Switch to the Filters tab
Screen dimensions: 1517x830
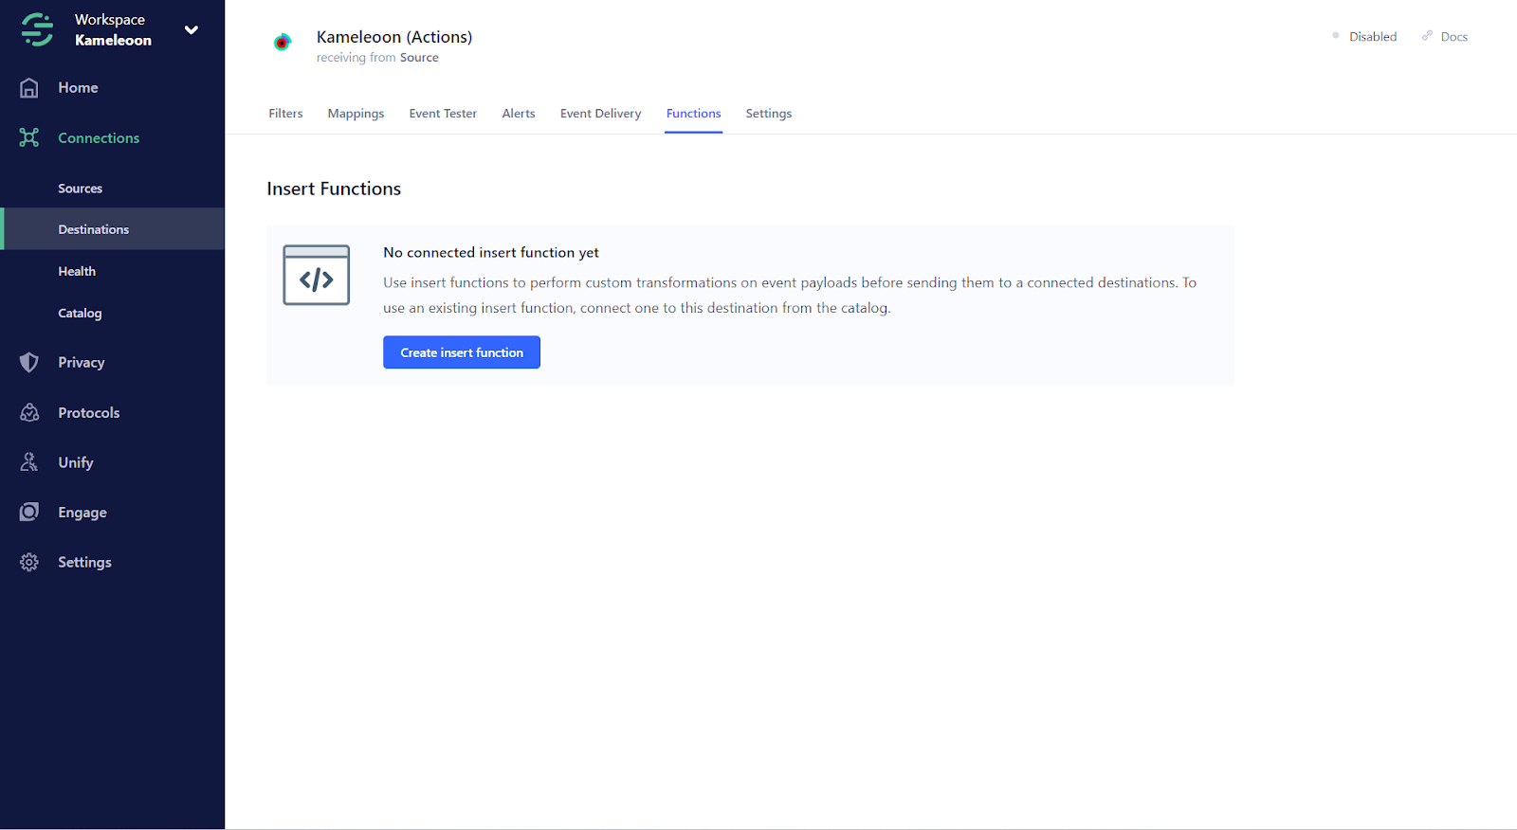pos(285,114)
